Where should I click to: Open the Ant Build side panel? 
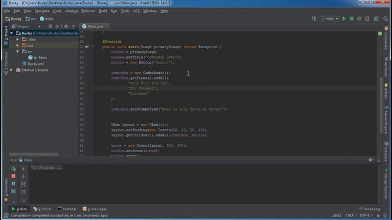pos(386,67)
